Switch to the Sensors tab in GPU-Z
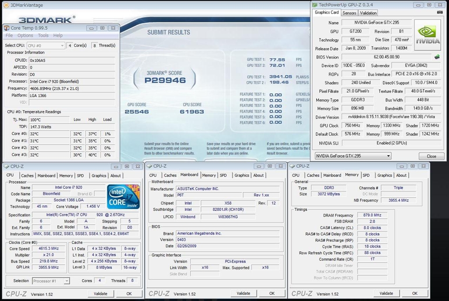Viewport: 449px width, 301px height. [349, 13]
